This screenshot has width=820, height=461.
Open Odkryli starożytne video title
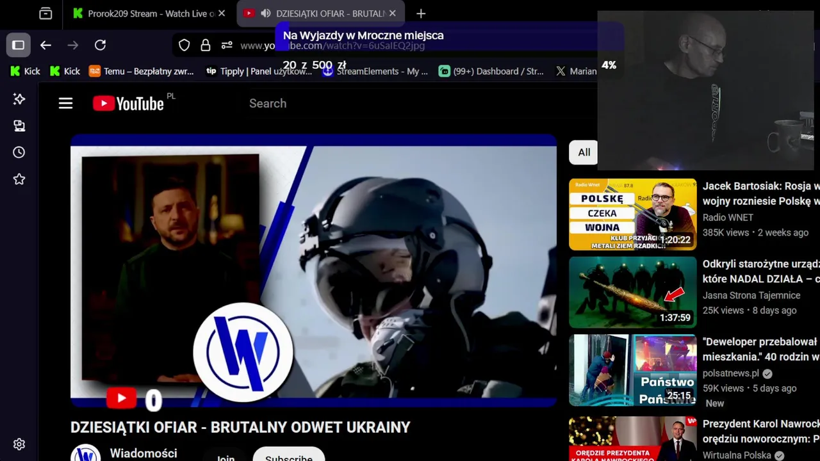click(761, 271)
